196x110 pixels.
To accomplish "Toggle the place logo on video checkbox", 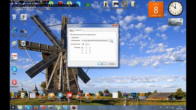I will pos(71,35).
